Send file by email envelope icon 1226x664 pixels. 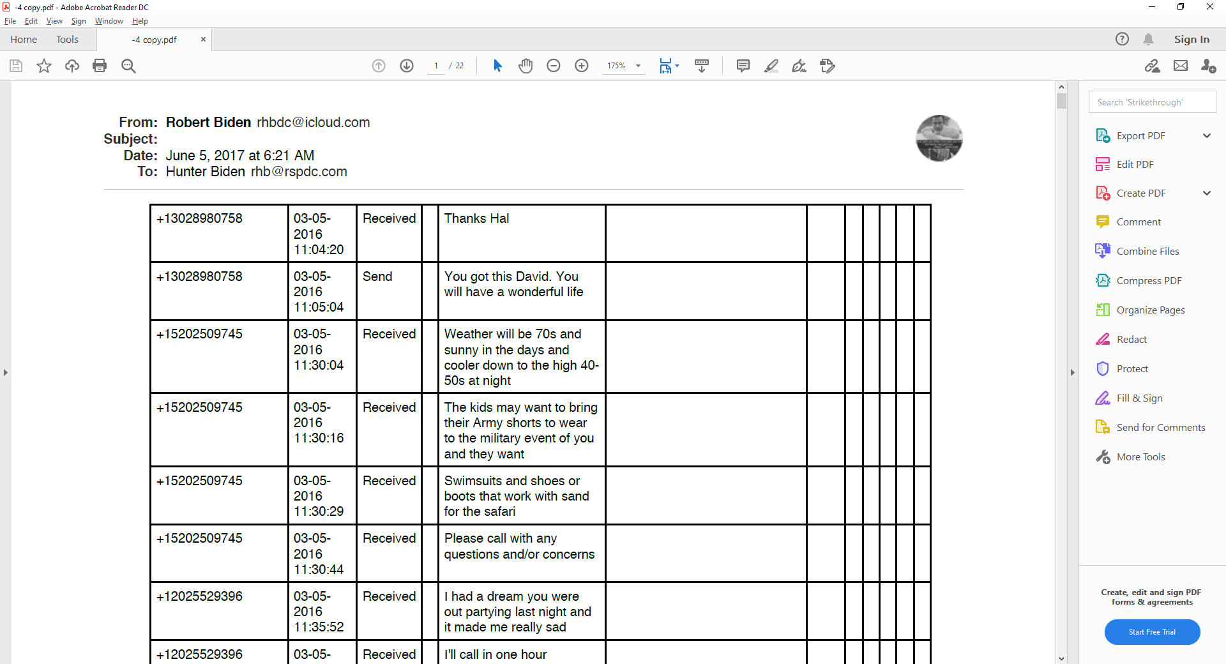click(1181, 66)
